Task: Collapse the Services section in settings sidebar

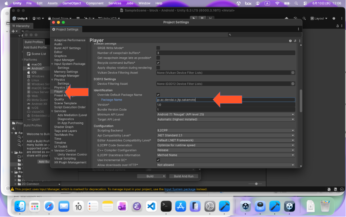Action: pyautogui.click(x=52, y=111)
